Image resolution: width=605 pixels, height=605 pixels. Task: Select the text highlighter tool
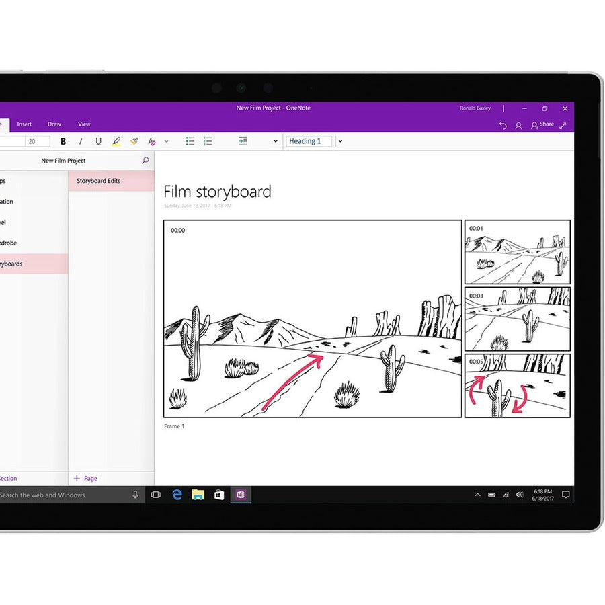pyautogui.click(x=115, y=141)
